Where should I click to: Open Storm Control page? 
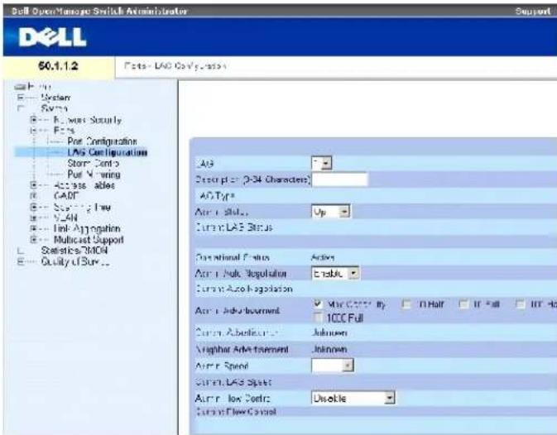[x=93, y=163]
